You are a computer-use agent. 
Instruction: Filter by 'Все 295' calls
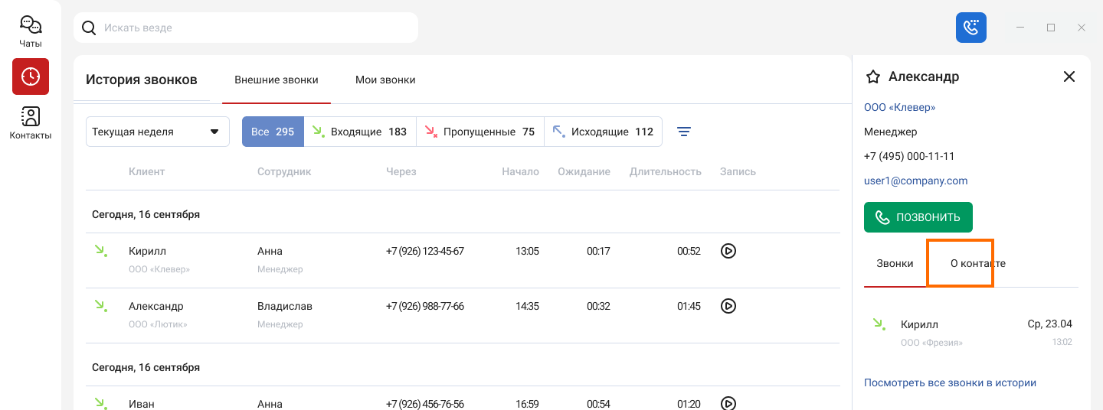coord(273,132)
